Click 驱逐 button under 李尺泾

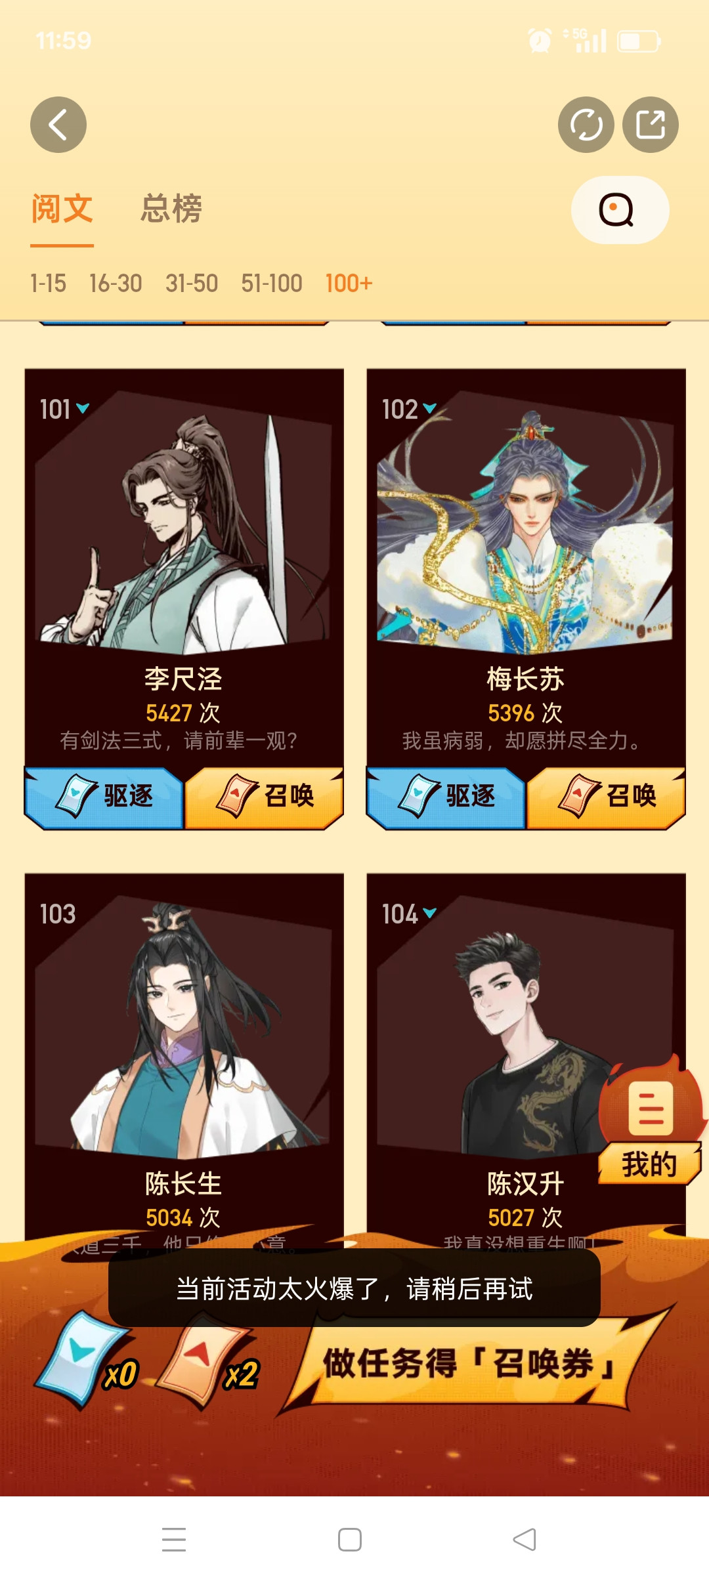(104, 797)
